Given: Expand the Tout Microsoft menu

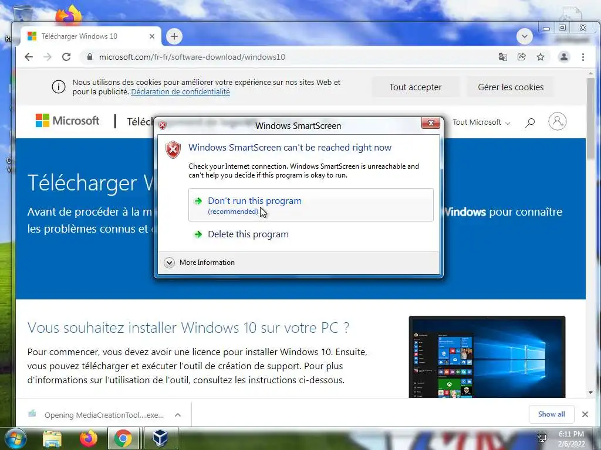Looking at the screenshot, I should point(481,122).
